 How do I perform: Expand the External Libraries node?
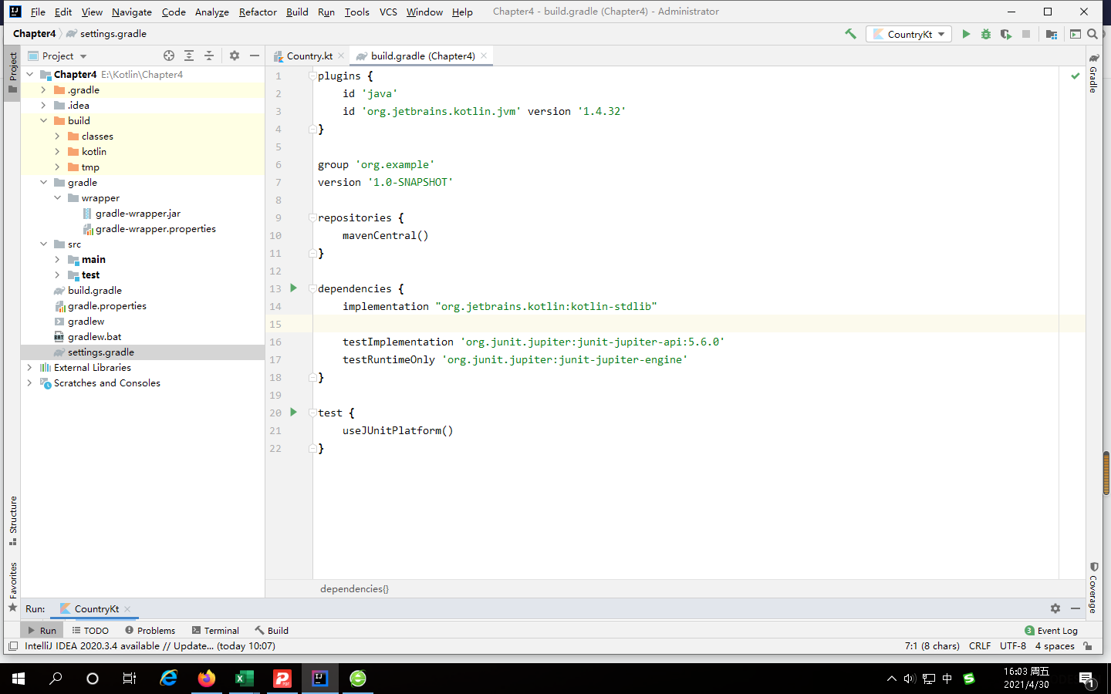[x=29, y=368]
